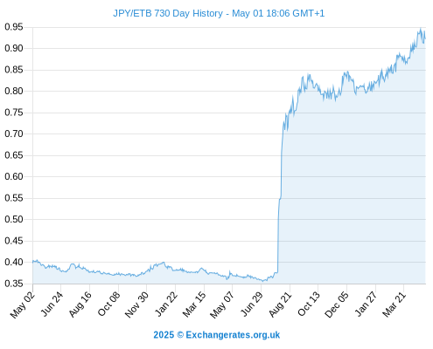Select the Jan 22 date label
The width and height of the screenshot is (433, 349).
click(166, 305)
